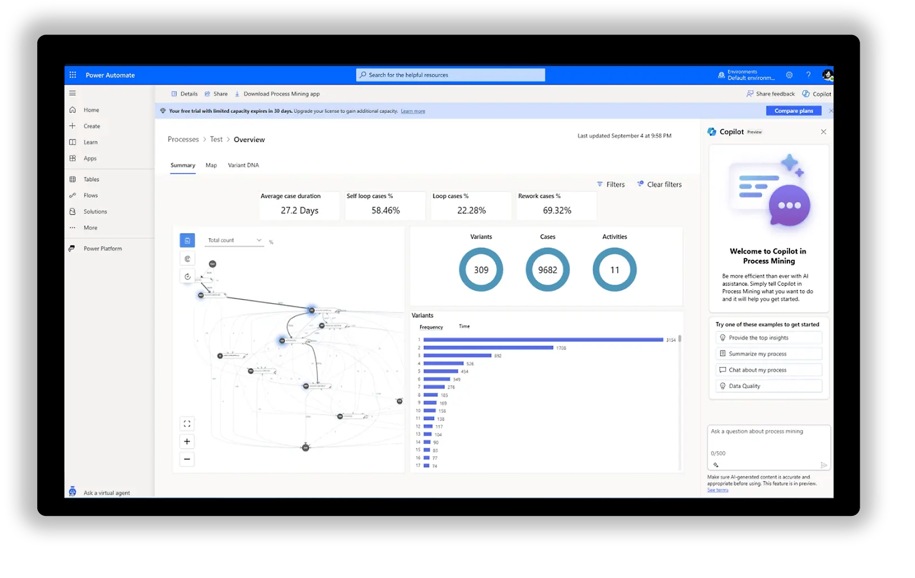Open Solutions in the sidebar
The height and width of the screenshot is (578, 915).
tap(95, 212)
